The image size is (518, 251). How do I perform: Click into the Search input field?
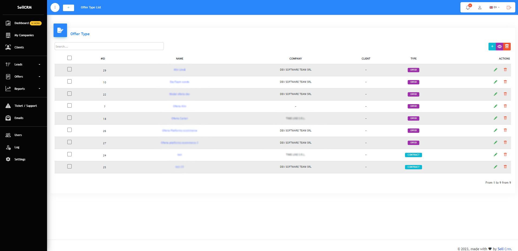pos(109,46)
